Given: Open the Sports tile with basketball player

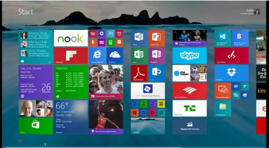Looking at the screenshot, I should pyautogui.click(x=106, y=117).
